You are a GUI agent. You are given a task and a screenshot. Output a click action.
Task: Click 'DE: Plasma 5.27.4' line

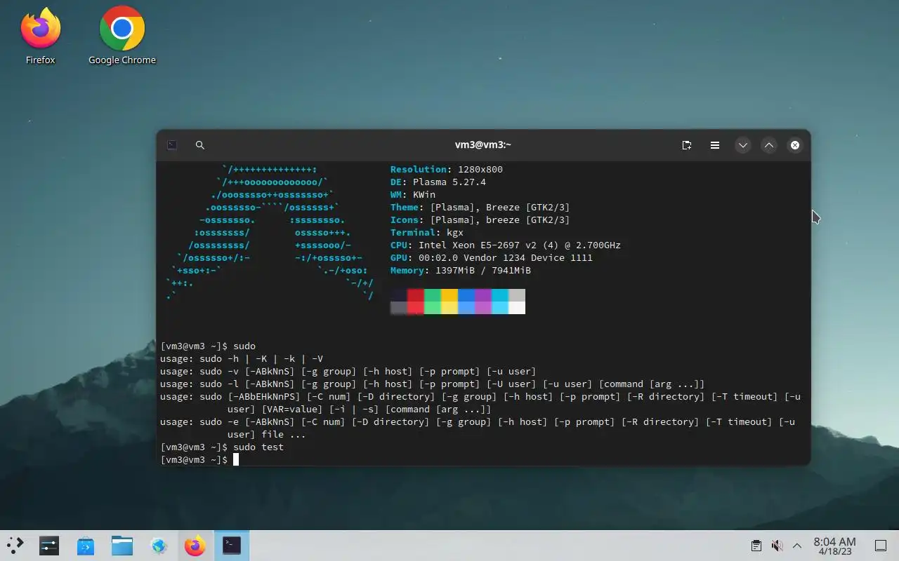click(438, 182)
